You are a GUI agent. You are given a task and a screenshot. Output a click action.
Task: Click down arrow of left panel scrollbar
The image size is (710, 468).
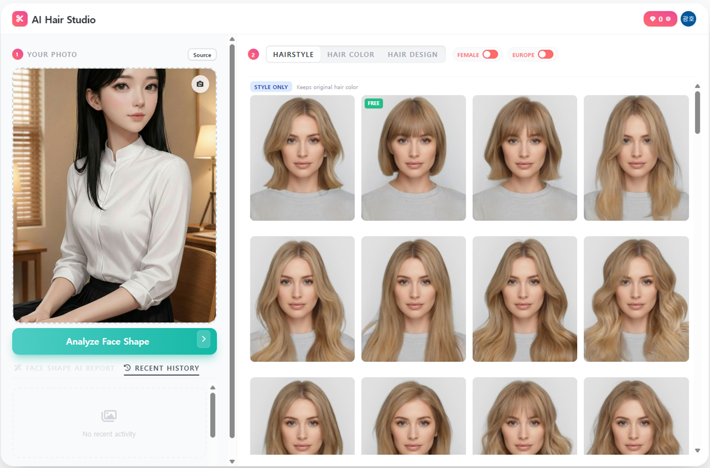click(x=232, y=461)
